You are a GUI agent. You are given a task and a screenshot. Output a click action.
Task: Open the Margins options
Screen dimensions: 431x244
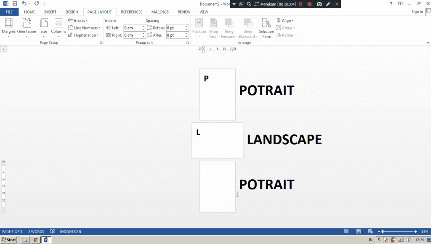8,27
